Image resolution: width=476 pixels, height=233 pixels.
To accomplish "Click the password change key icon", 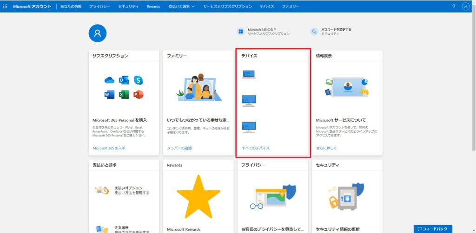I will pos(314,32).
